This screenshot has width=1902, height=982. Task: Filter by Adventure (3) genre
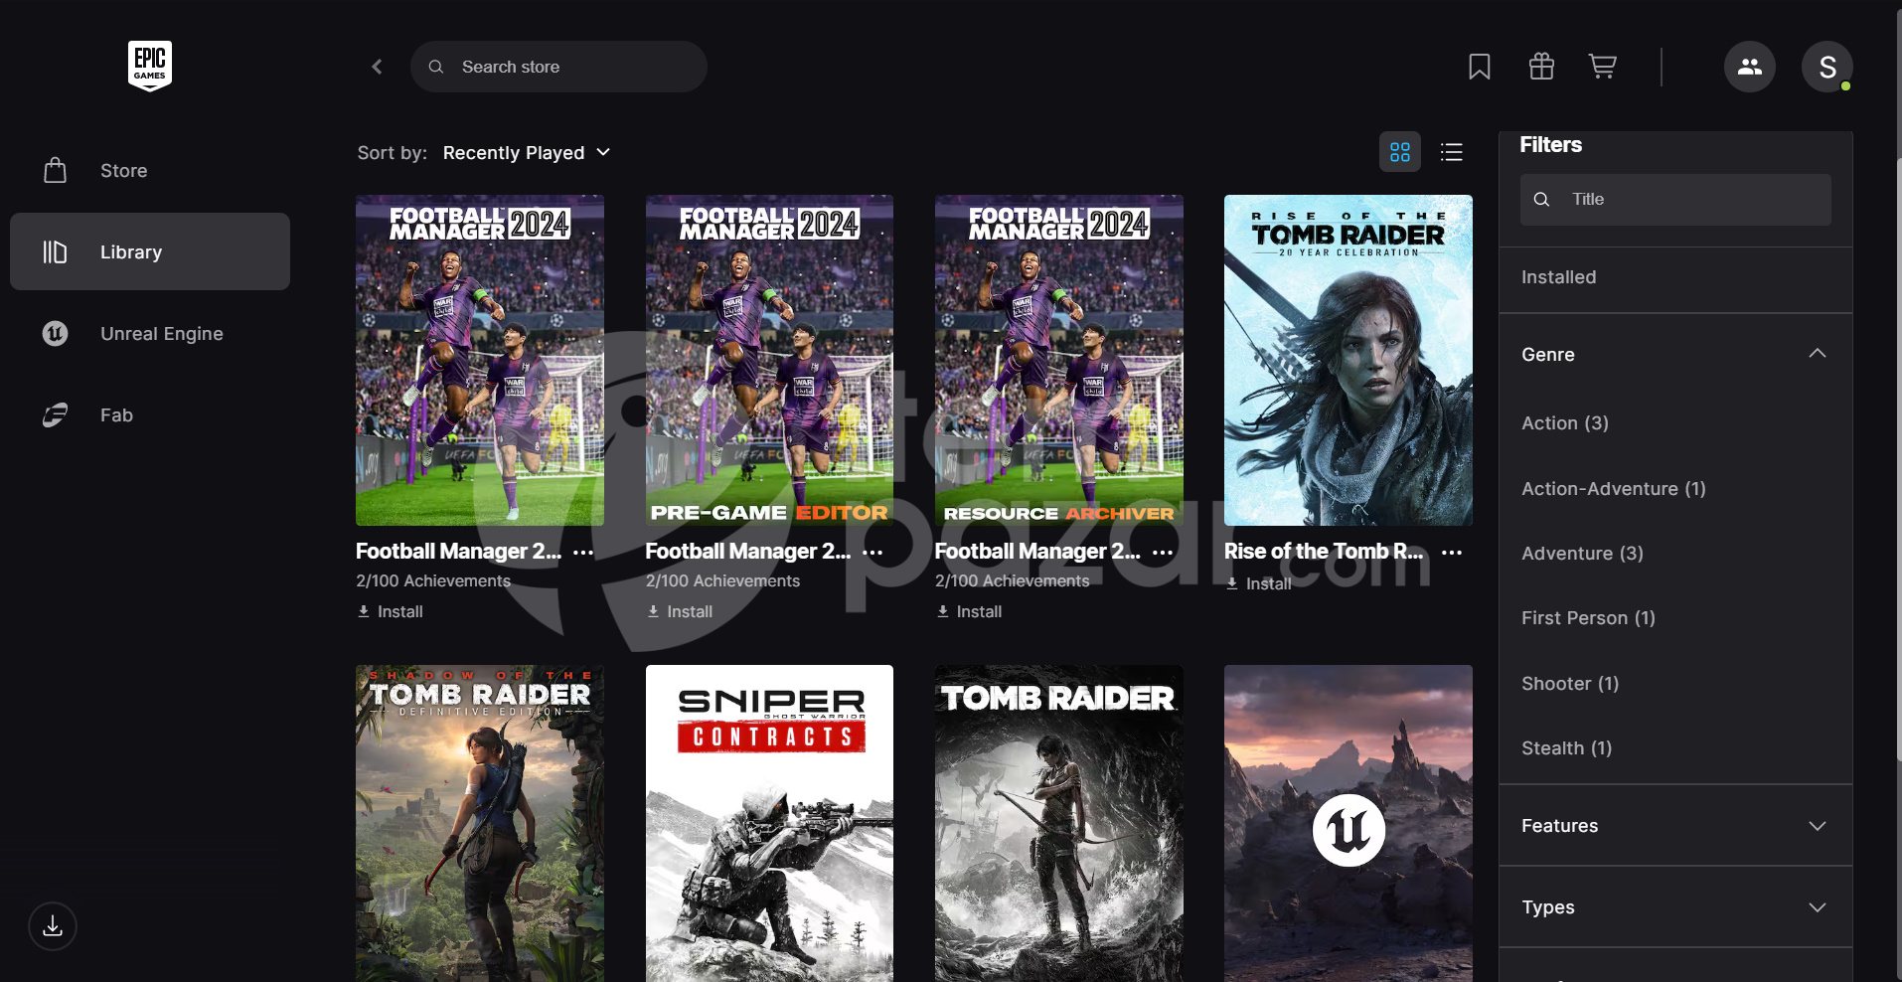(1582, 554)
